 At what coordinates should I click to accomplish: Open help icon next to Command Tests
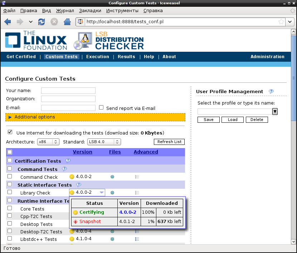pos(64,169)
